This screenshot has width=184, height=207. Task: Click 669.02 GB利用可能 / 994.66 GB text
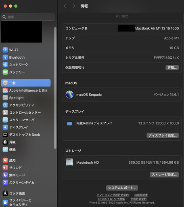(154, 163)
